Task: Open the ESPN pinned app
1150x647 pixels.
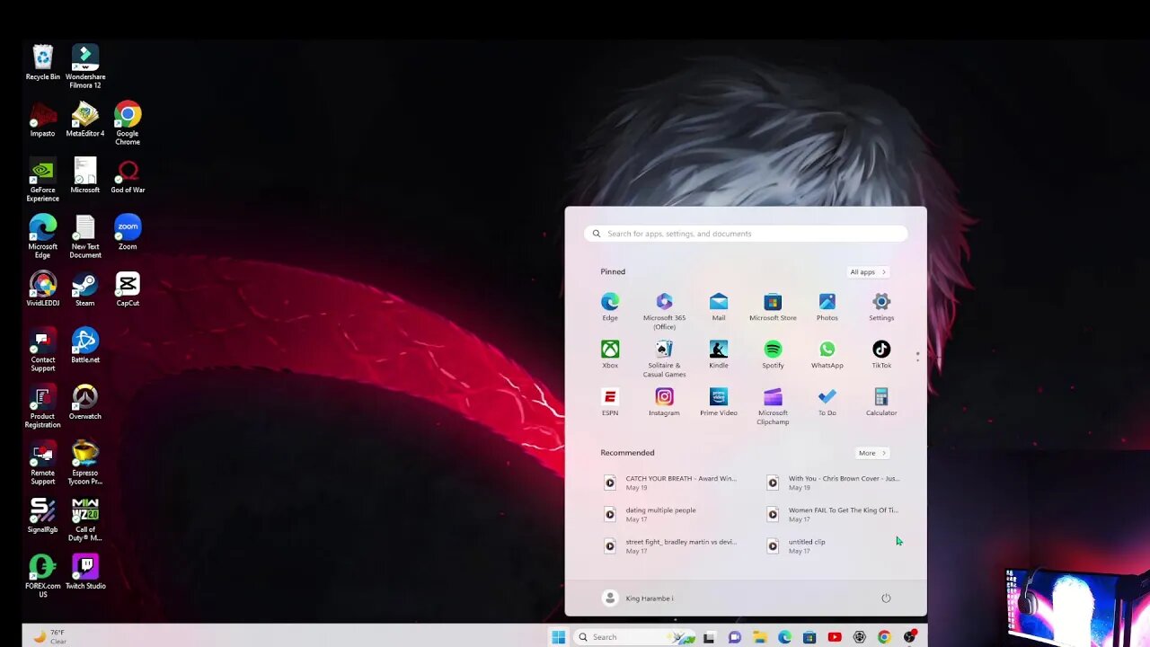Action: pos(610,402)
